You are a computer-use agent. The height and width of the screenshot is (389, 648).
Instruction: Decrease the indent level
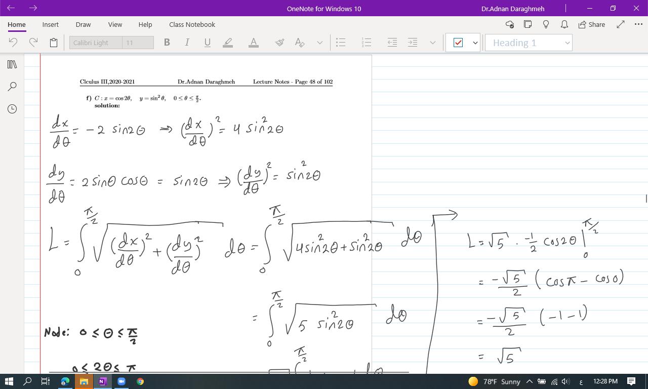(392, 43)
